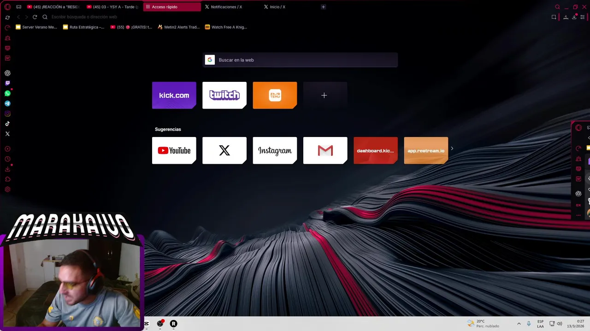590x331 pixels.
Task: Open the Opera GX main menu logo
Action: pos(7,7)
